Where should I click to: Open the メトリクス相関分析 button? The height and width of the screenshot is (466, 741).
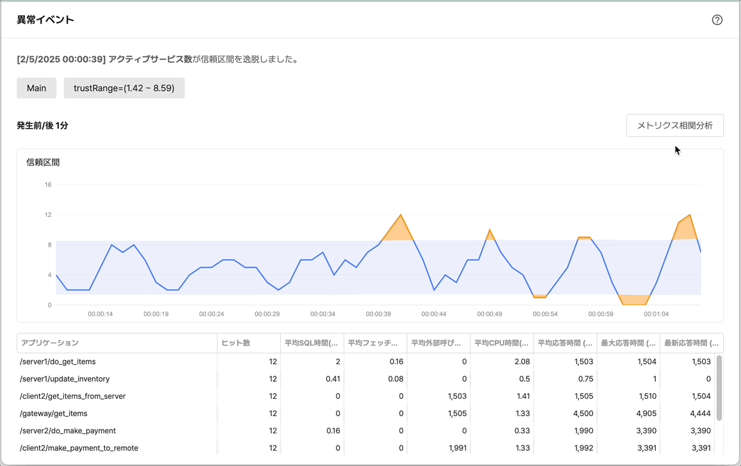tap(674, 125)
